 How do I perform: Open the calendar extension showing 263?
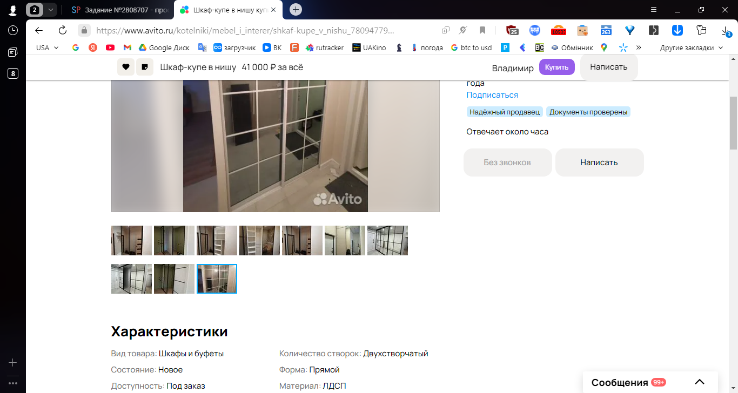606,30
